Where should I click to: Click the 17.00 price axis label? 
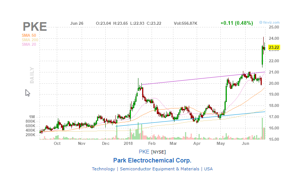(x=274, y=117)
